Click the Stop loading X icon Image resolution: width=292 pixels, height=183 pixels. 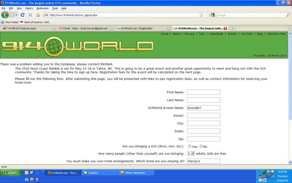click(30, 15)
